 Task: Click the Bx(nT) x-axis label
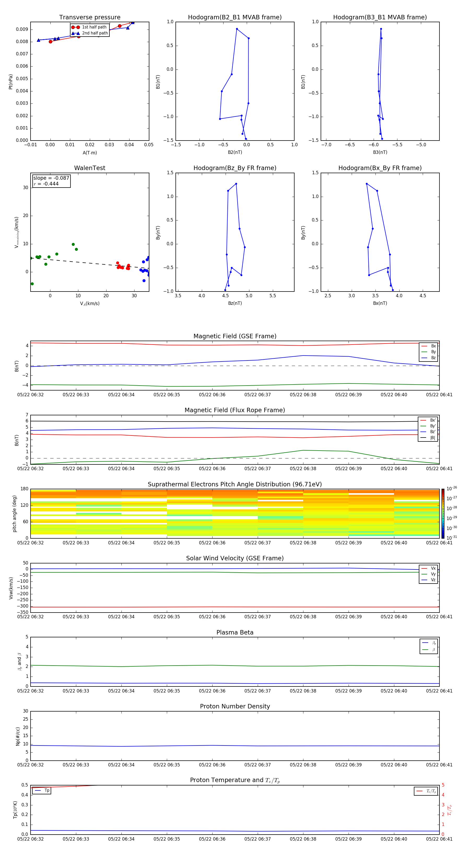click(380, 303)
